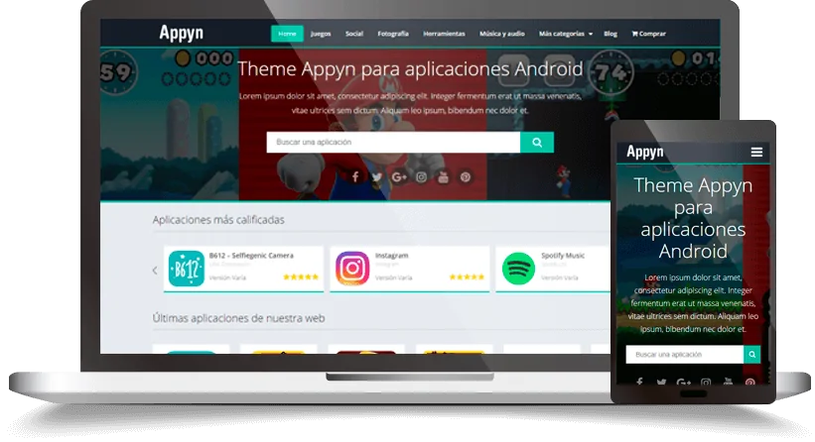Viewport: 815px width, 442px height.
Task: Click the Facebook icon in the laptop hero banner
Action: coord(355,177)
